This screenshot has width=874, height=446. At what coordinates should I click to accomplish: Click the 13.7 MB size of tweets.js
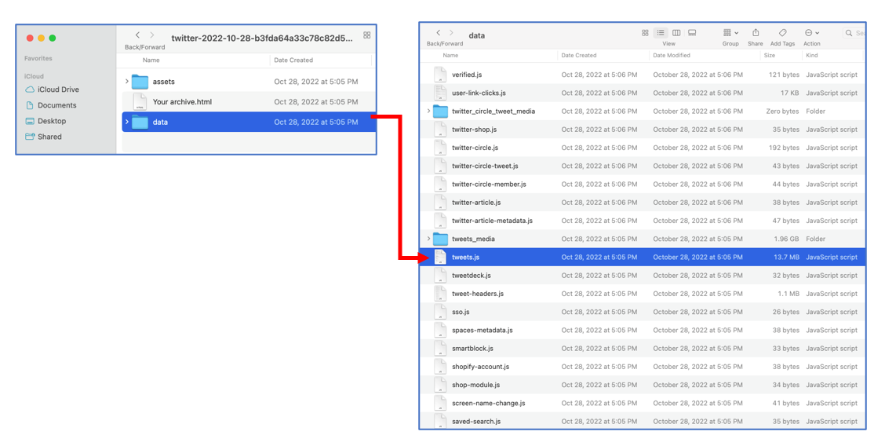click(786, 258)
